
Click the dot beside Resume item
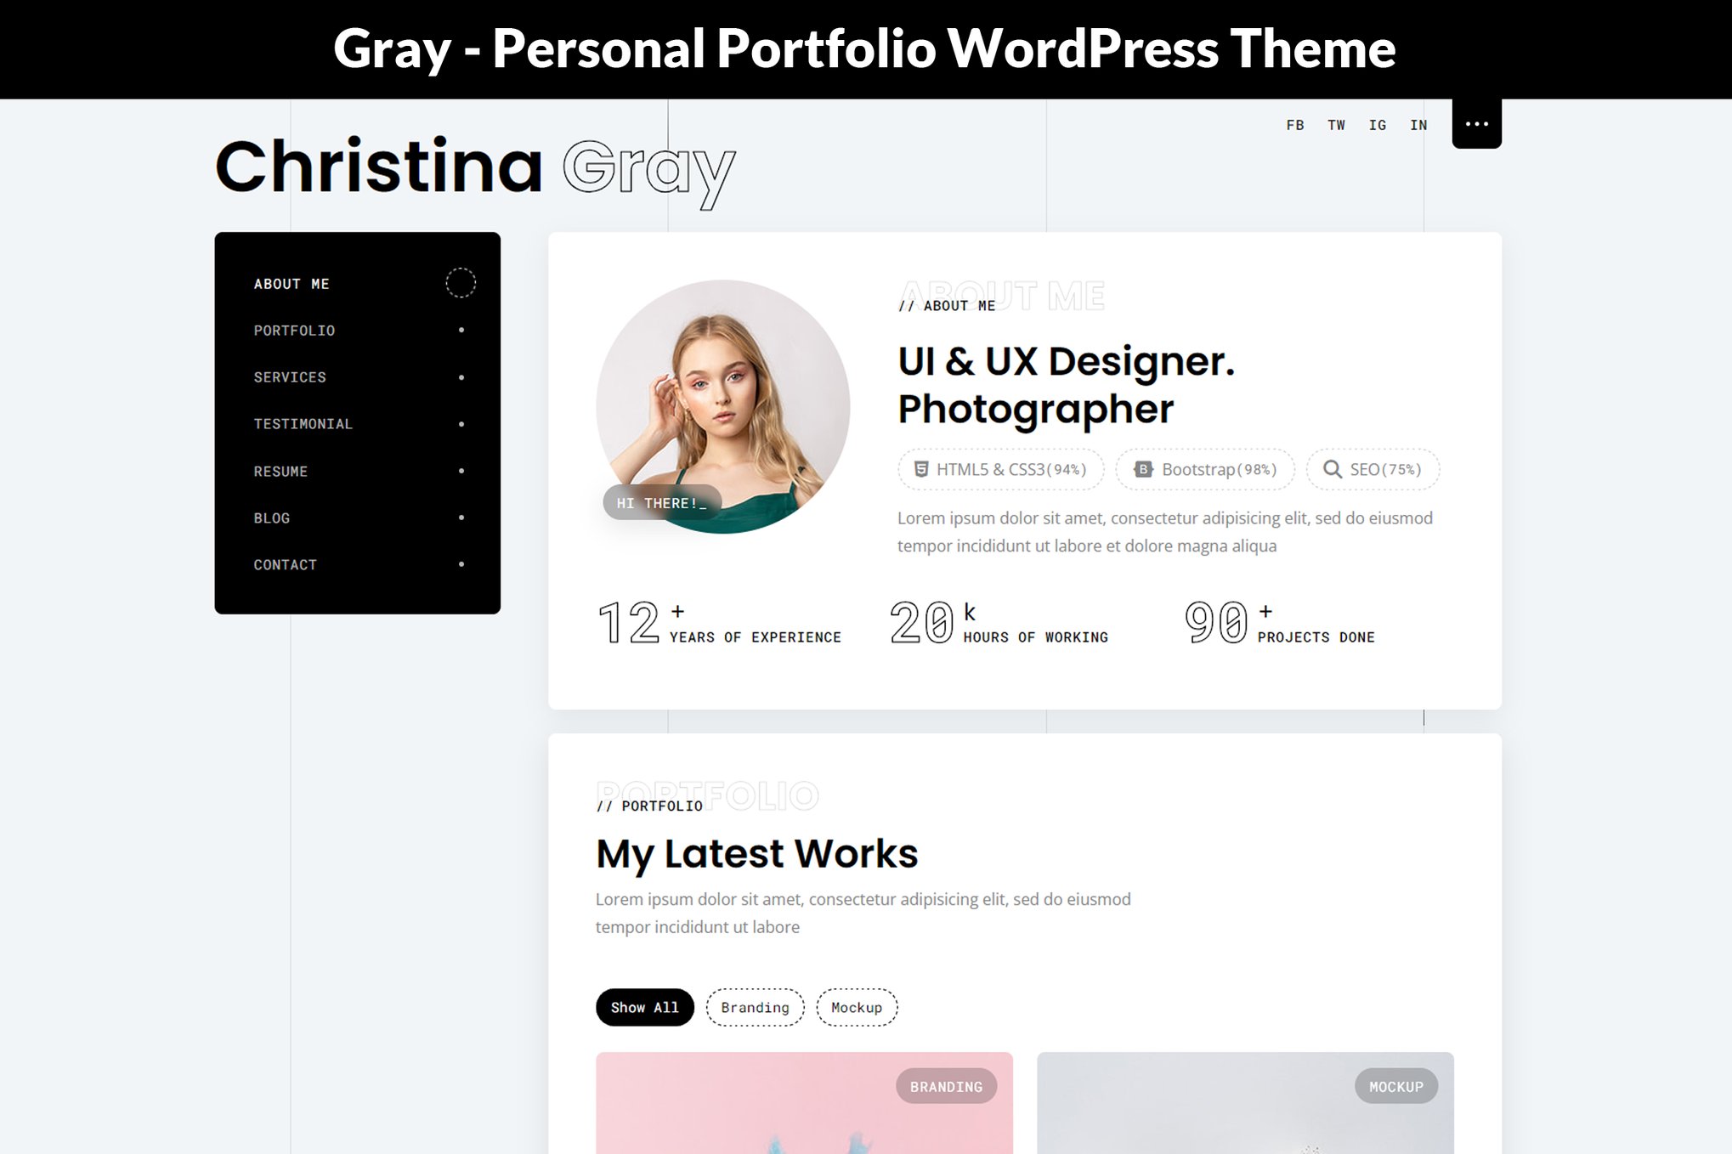click(x=461, y=471)
